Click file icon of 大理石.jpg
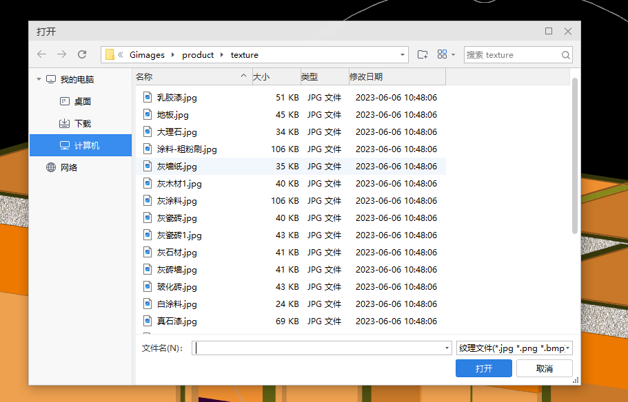628x402 pixels. [x=148, y=131]
